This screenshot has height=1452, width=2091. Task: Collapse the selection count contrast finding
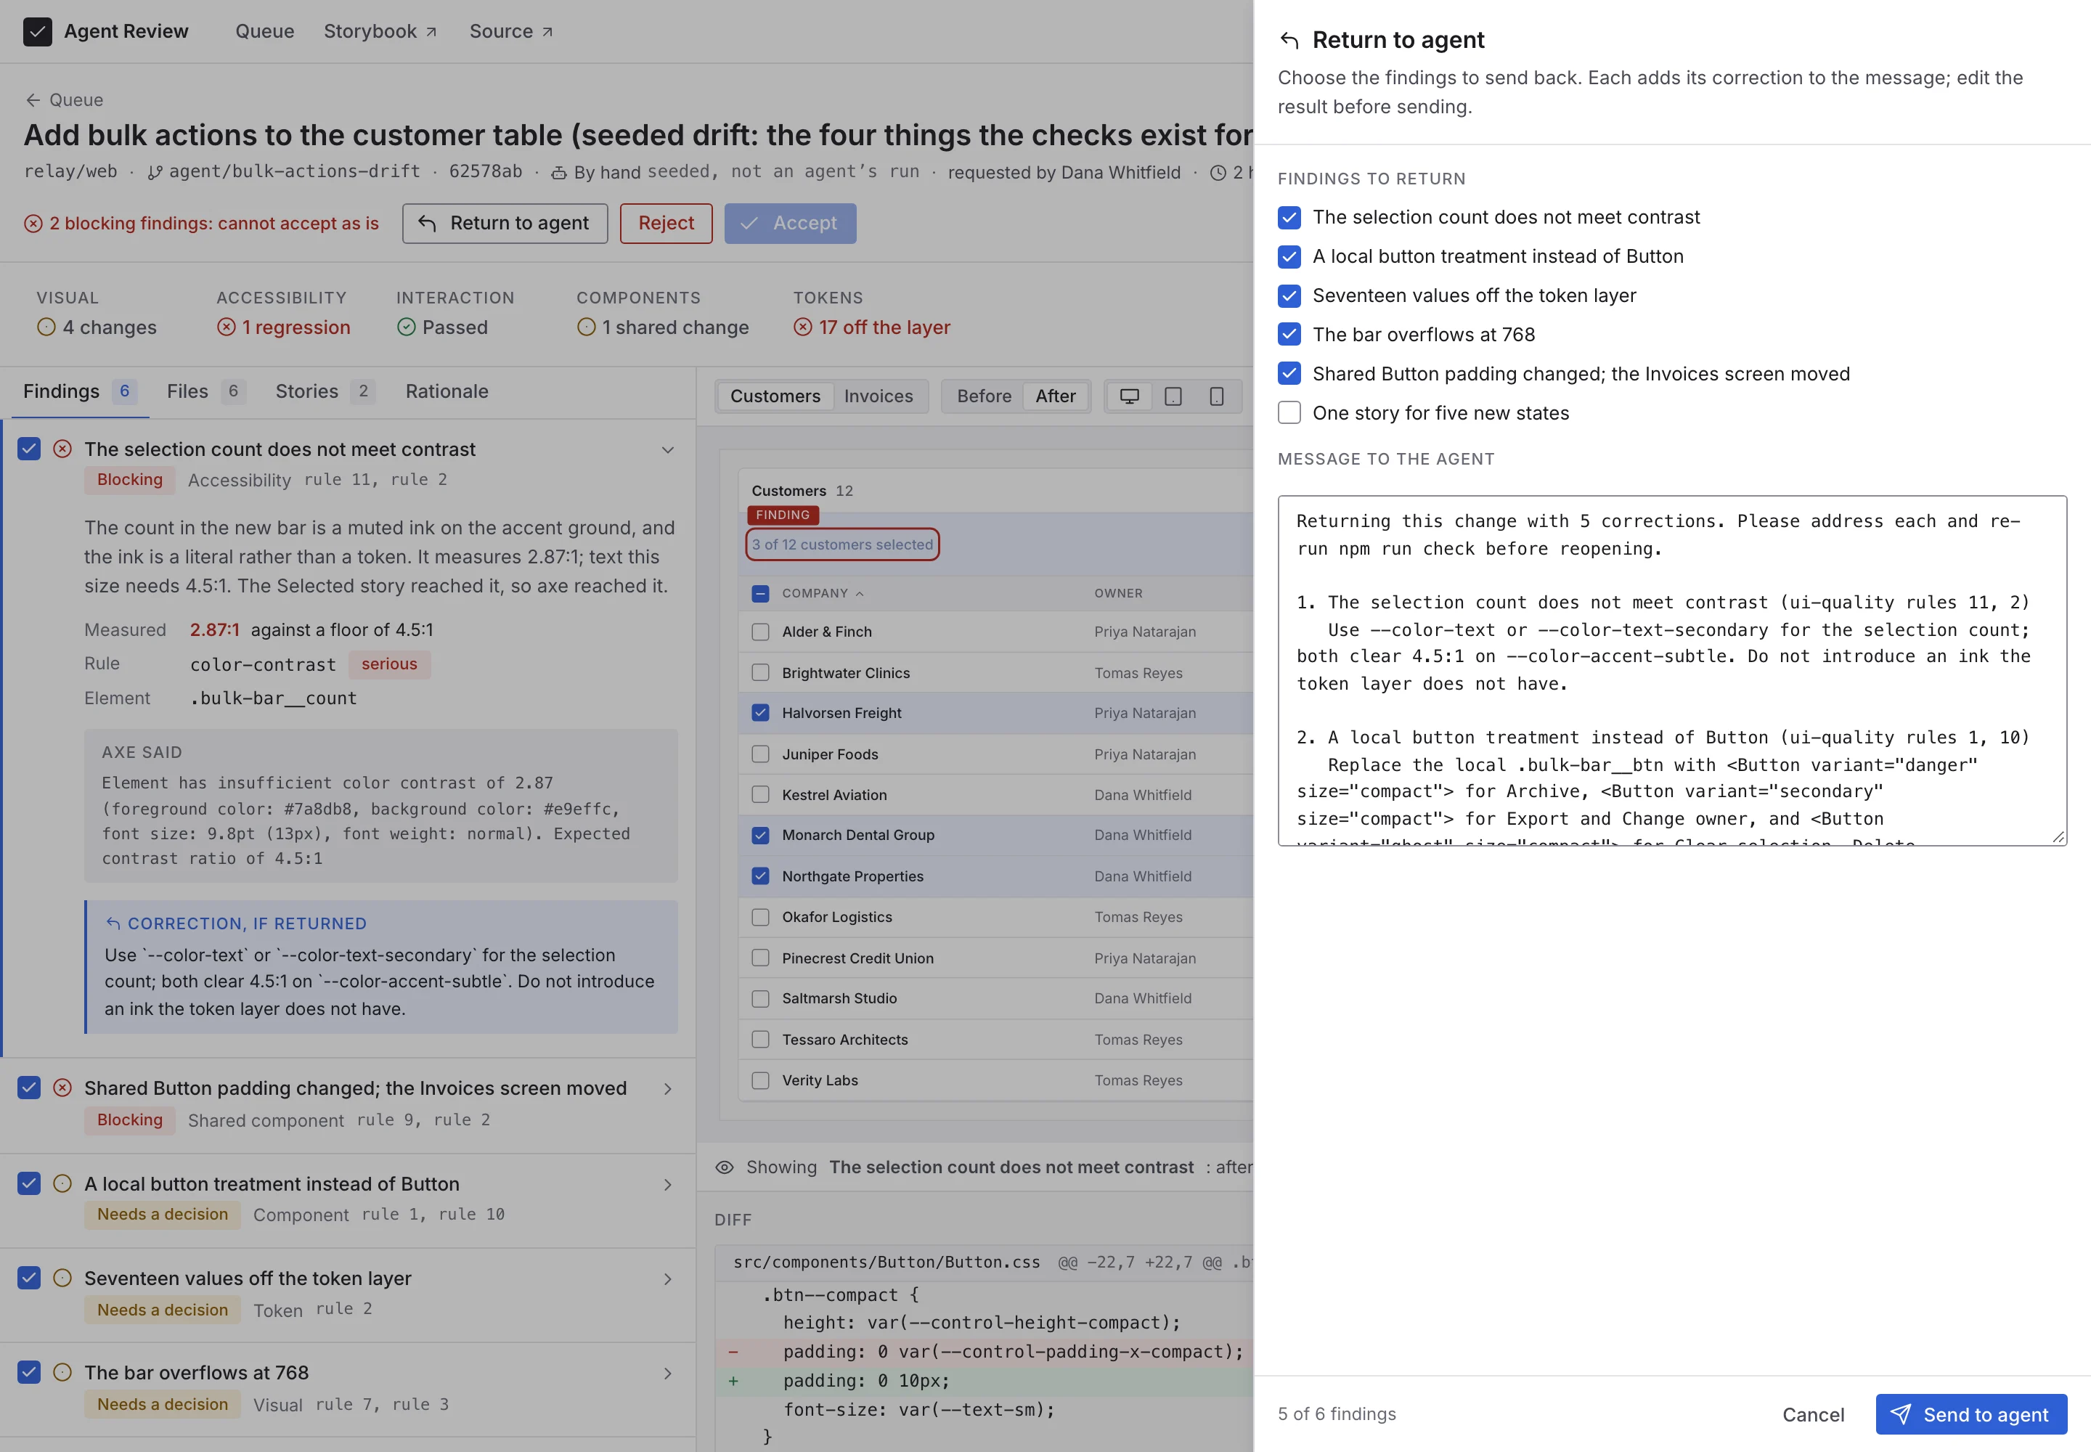(667, 450)
